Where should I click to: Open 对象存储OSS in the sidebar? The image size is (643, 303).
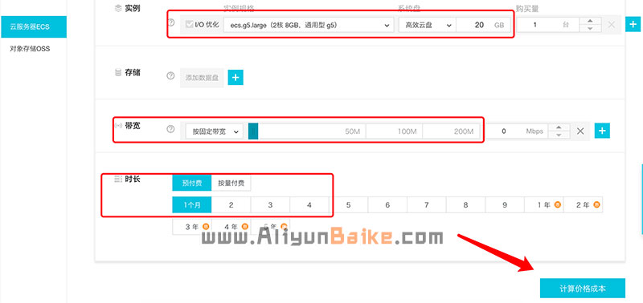pyautogui.click(x=30, y=49)
